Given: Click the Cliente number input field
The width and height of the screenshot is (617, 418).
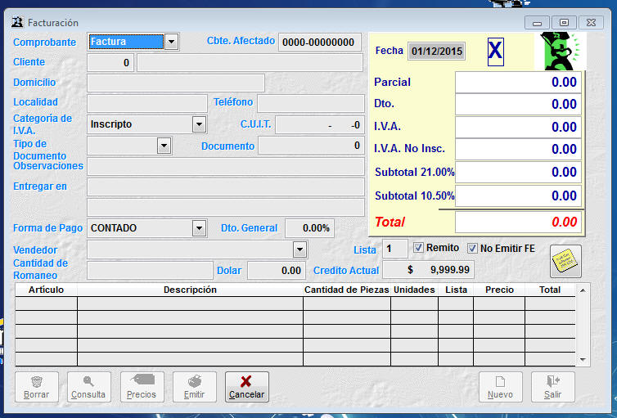Looking at the screenshot, I should (110, 63).
